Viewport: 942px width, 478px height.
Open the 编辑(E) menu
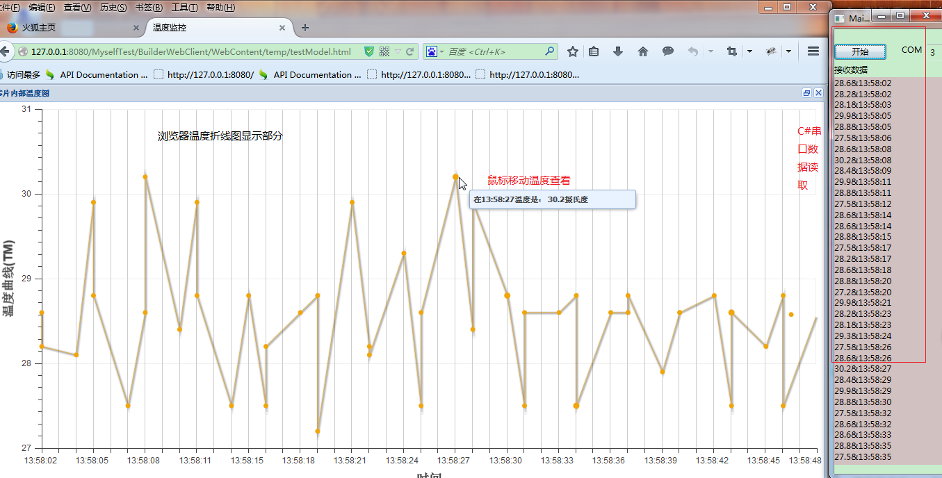(x=42, y=8)
